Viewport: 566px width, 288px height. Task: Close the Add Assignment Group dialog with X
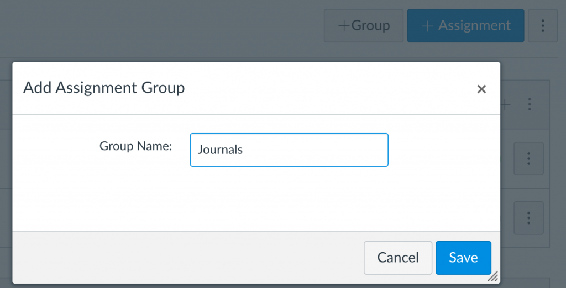coord(481,89)
